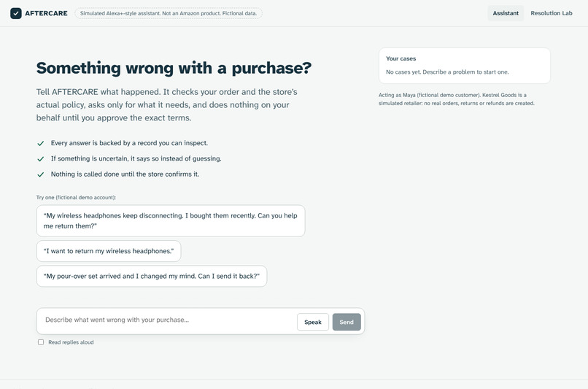Choose the "I want to return my wireless headphones" prompt
The image size is (588, 389).
click(x=109, y=251)
